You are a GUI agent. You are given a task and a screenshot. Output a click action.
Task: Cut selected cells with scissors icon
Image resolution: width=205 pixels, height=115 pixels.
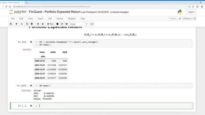(x=22, y=24)
